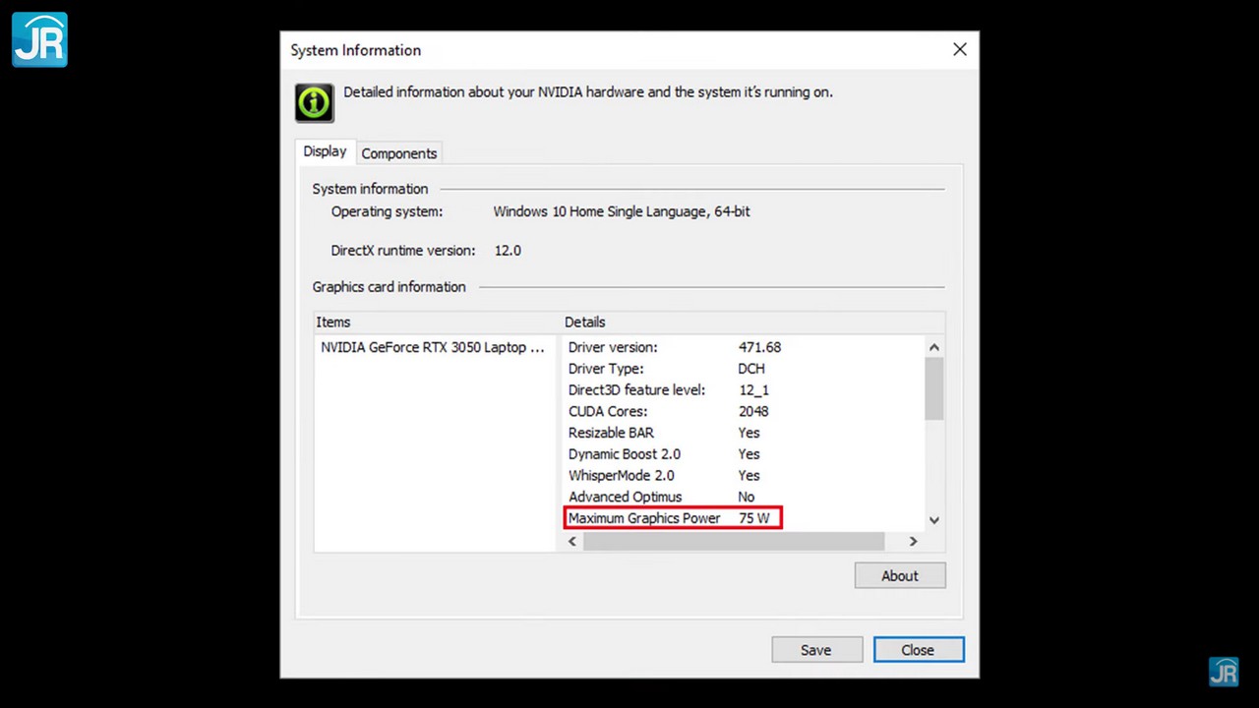This screenshot has height=708, width=1259.
Task: Click the horizontal scrollbar thumb in Details
Action: pos(734,541)
